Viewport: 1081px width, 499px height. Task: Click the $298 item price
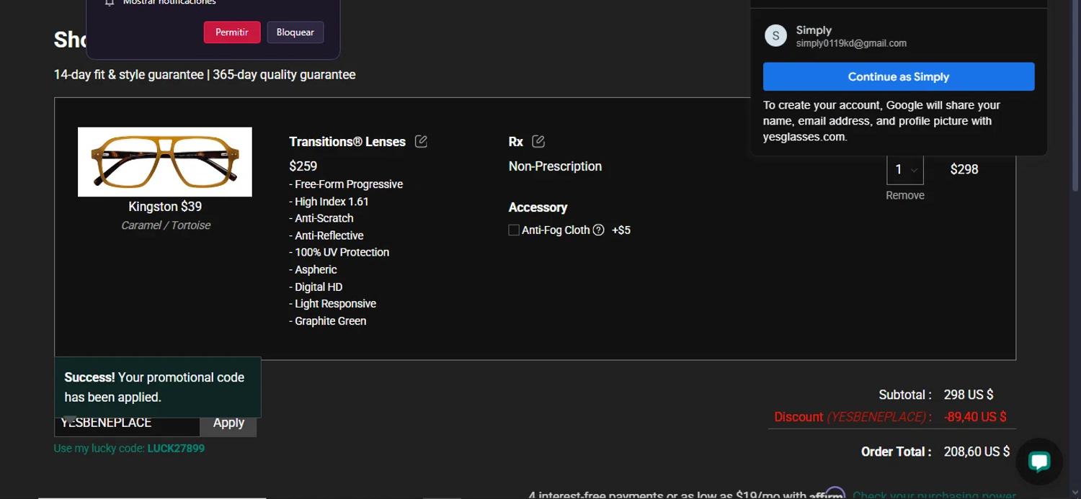[x=964, y=169]
